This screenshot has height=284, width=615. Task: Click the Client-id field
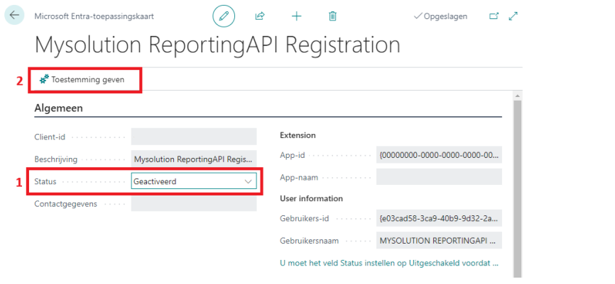193,137
